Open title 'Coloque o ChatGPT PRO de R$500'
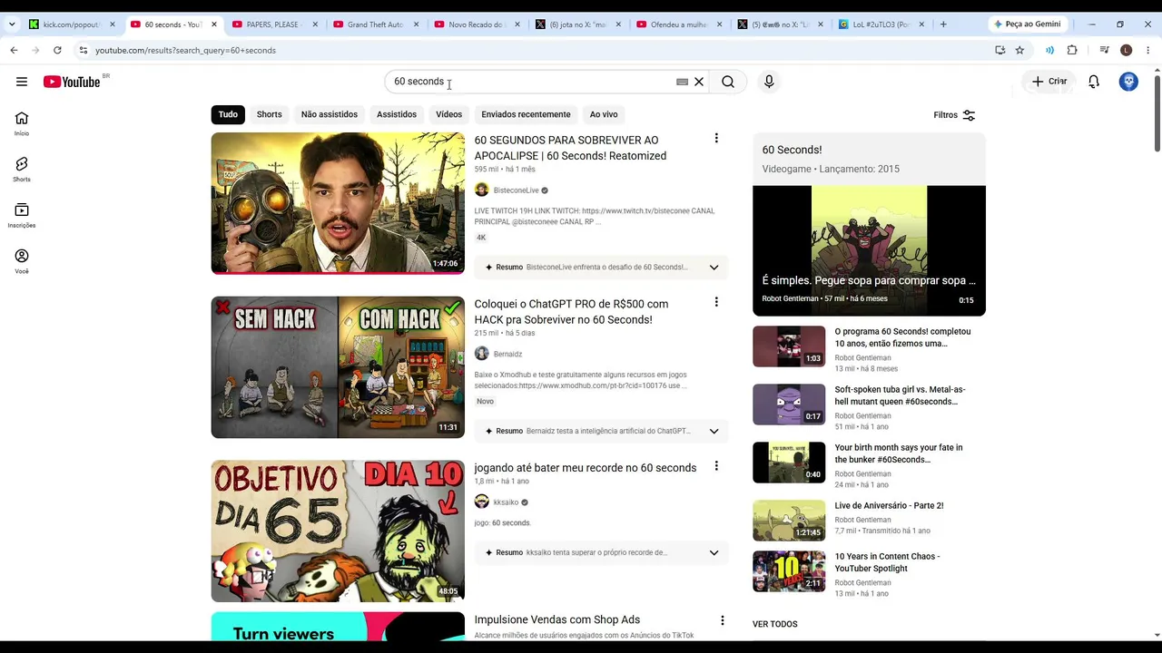The width and height of the screenshot is (1162, 653). (x=571, y=312)
